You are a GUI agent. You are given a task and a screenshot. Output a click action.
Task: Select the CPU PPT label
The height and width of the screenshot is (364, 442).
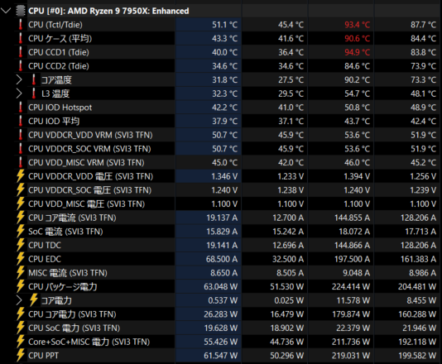(43, 356)
